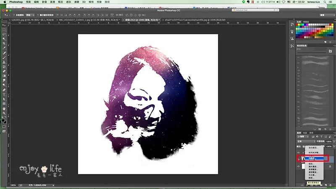
Task: Select the Lasso tool
Action: click(x=4, y=34)
